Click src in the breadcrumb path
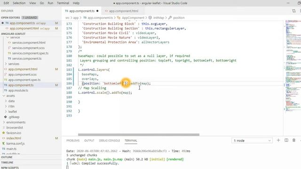Image resolution: width=301 pixels, height=169 pixels. coord(67,18)
